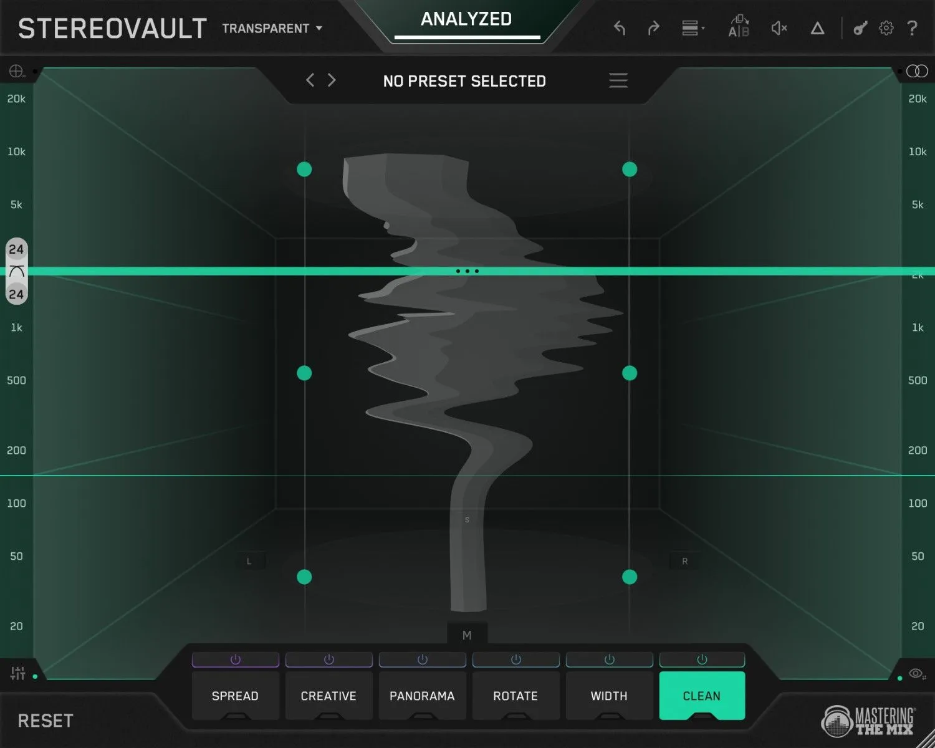Click the bottom-right green width node
935x748 pixels.
(x=630, y=577)
